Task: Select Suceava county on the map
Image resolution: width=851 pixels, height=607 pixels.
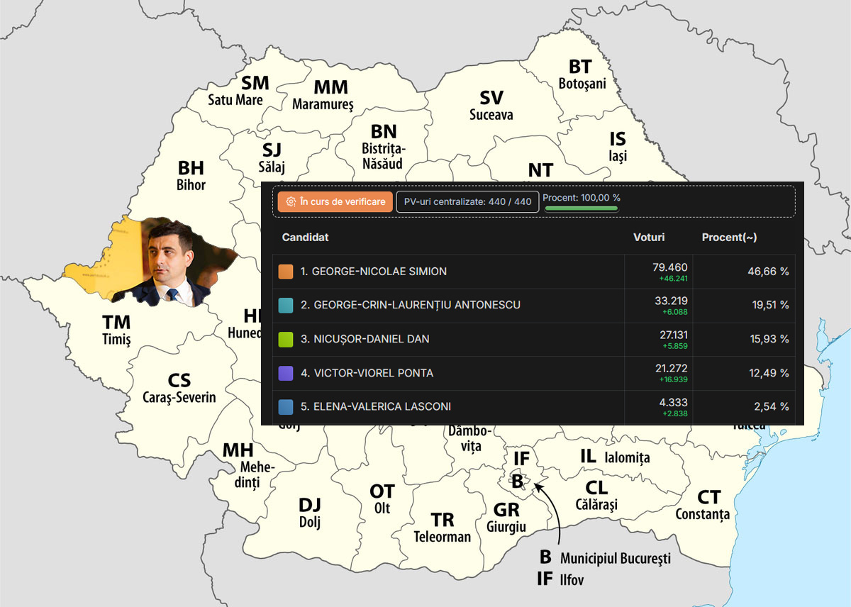Action: tap(491, 105)
